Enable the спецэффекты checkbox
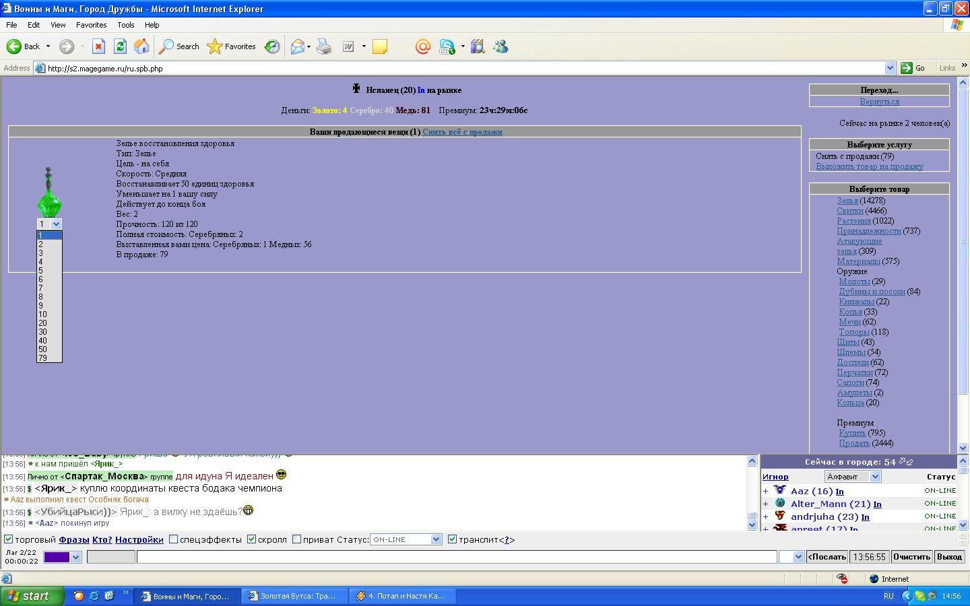 [174, 539]
